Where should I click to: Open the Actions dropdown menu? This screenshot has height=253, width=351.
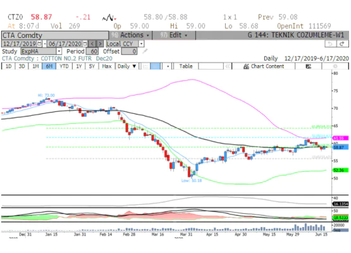130,35
